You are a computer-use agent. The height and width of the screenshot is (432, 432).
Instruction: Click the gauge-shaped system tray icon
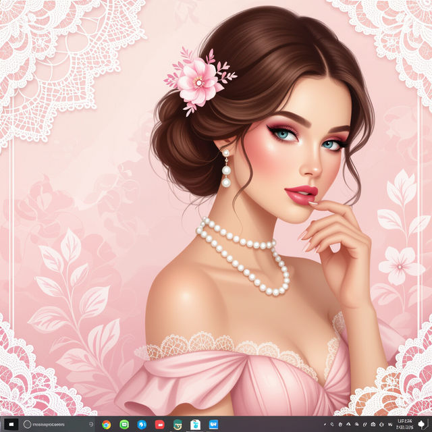pyautogui.click(x=373, y=425)
